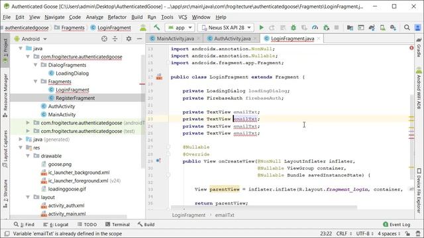Click the tool window toggle in status bar corner
This screenshot has width=424, height=238.
pos(7,233)
